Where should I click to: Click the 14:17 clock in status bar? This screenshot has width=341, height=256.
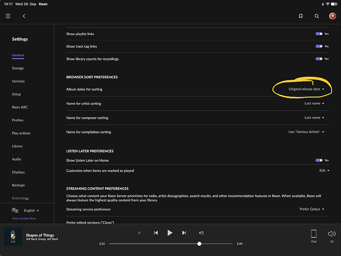[x=8, y=4]
